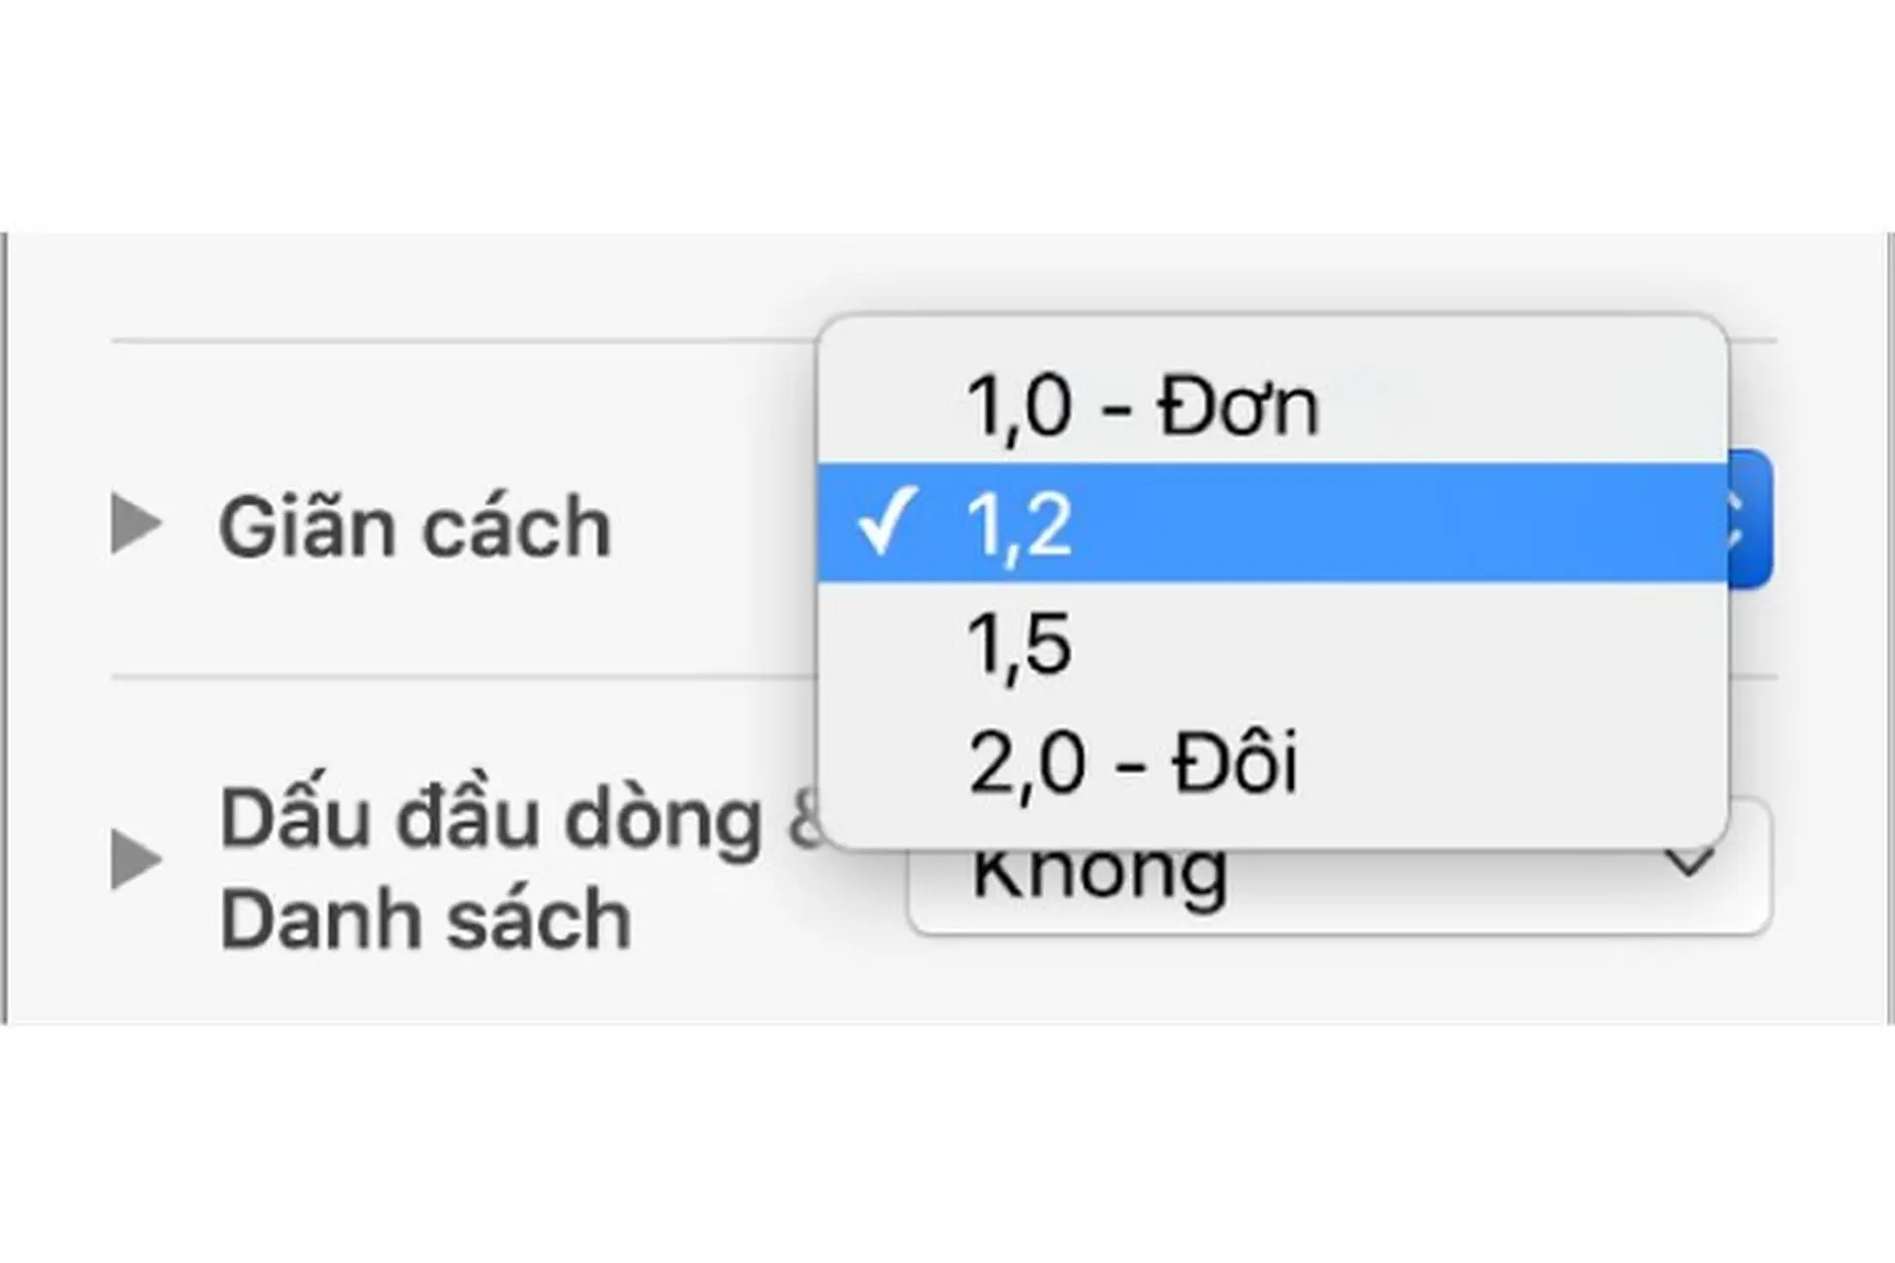Click the Giãn cách label text
Viewport: 1895px width, 1263px height.
point(415,526)
